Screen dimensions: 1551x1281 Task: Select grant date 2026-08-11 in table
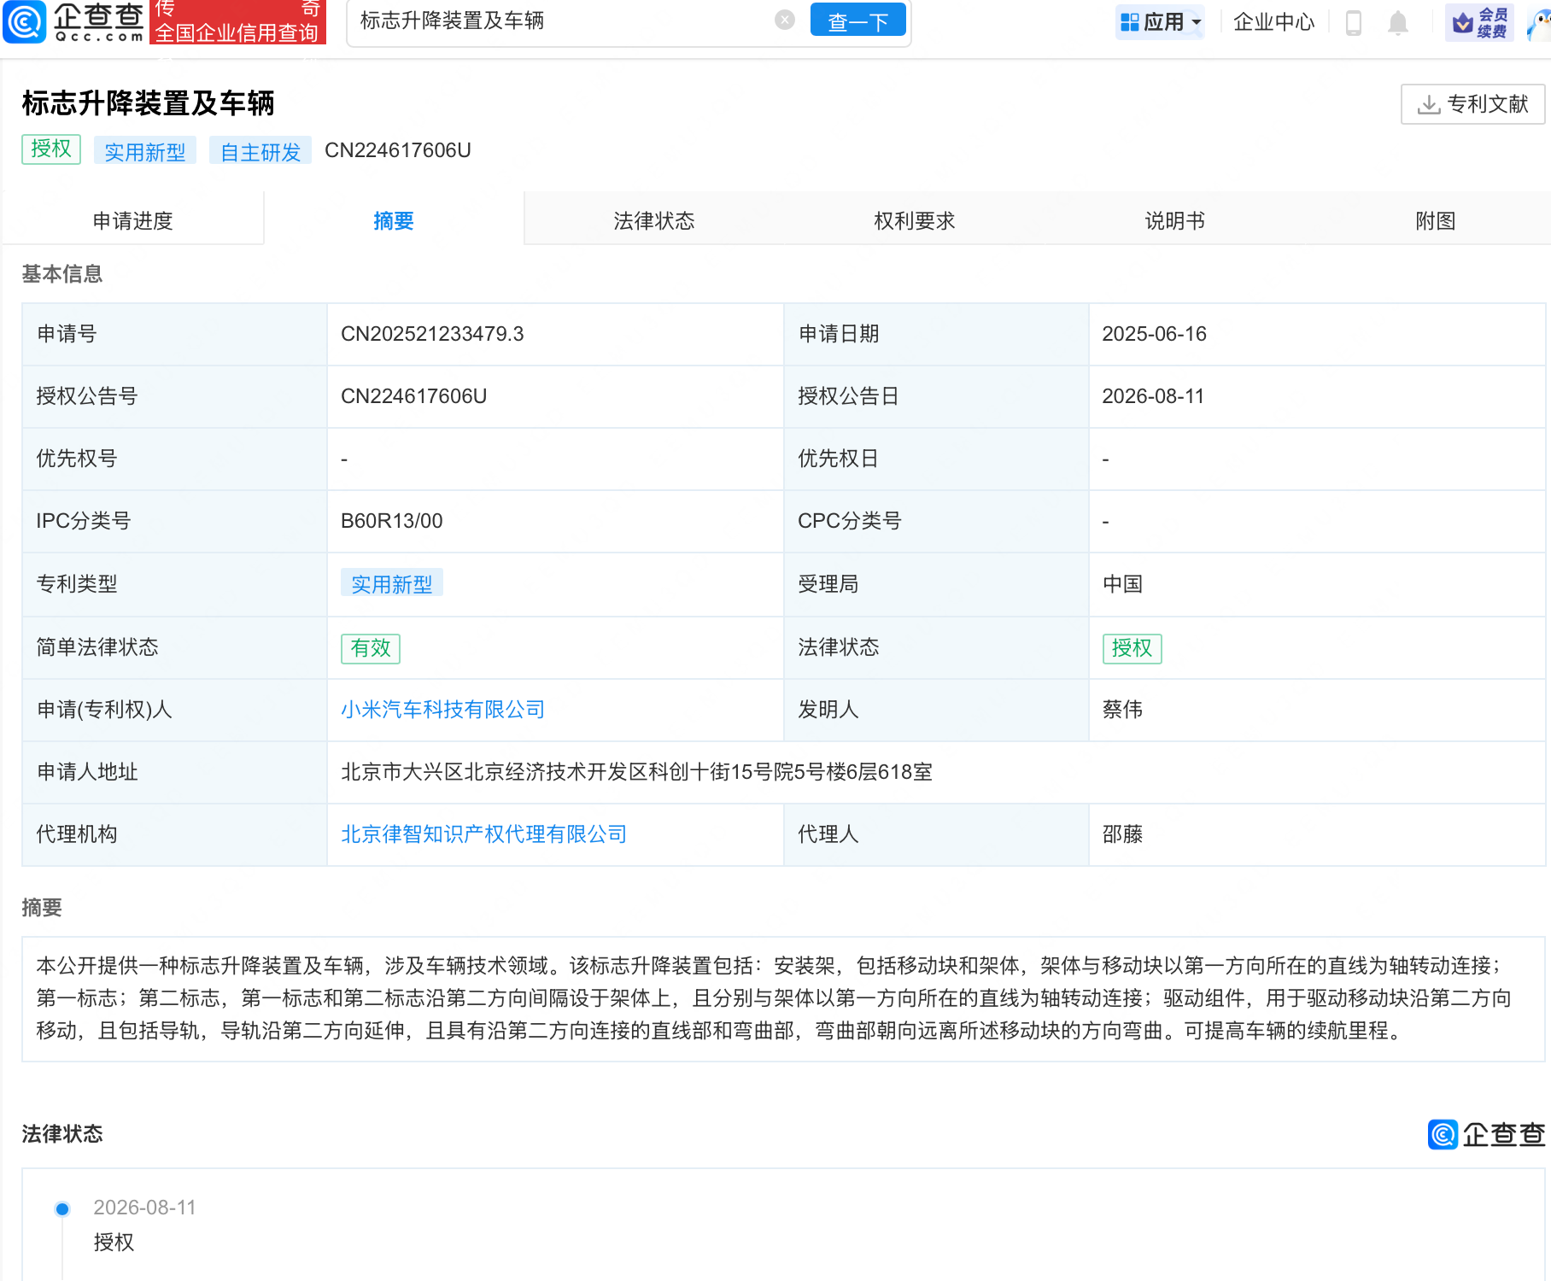(1153, 396)
